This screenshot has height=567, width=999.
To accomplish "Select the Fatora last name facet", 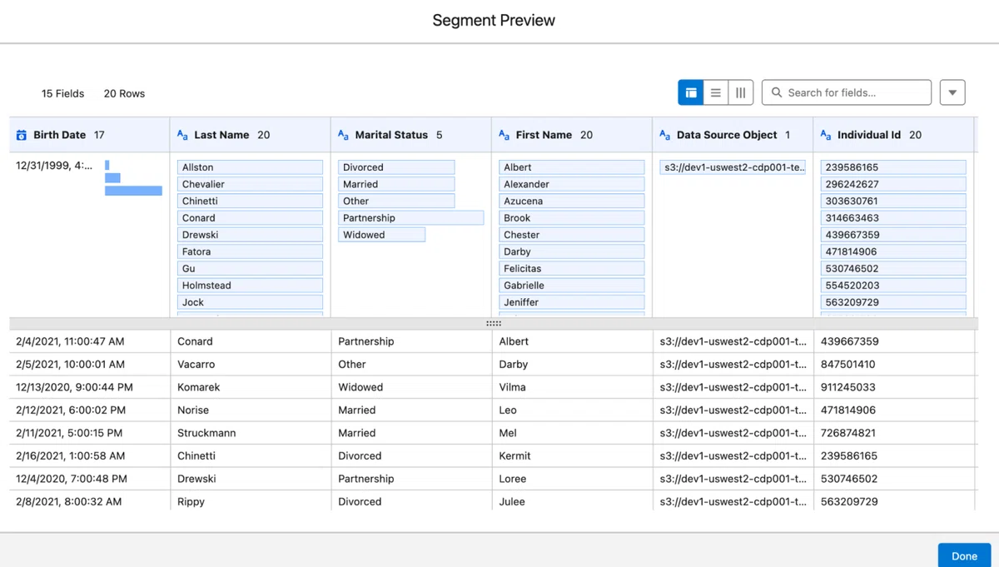I will 250,251.
